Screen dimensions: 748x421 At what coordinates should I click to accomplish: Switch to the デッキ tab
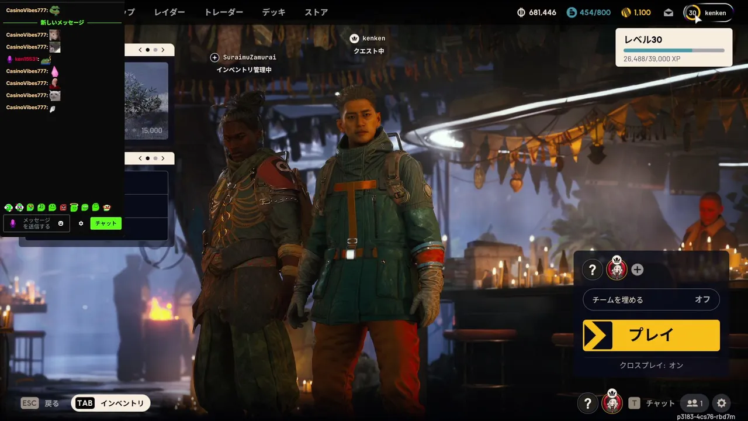pos(274,12)
